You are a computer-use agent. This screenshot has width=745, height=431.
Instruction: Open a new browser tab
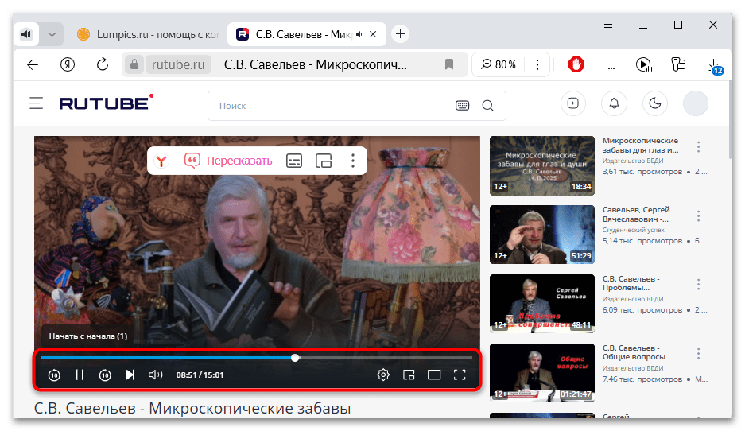coord(401,34)
